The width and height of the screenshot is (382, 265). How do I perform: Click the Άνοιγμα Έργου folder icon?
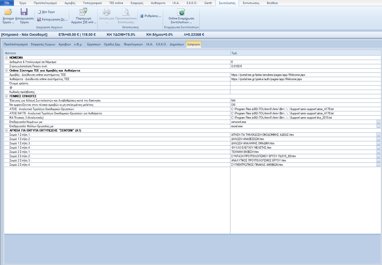tap(8, 12)
